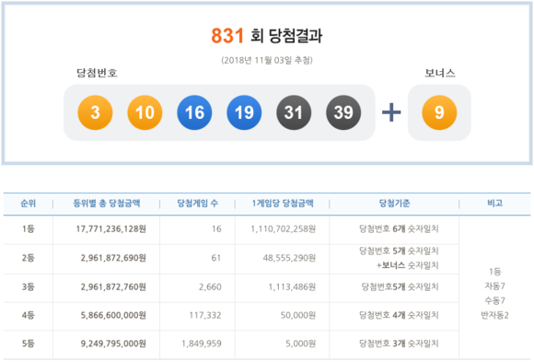Click the 5등 criterion 당첨번호 3개 숫자일치
The image size is (534, 362).
pyautogui.click(x=399, y=344)
